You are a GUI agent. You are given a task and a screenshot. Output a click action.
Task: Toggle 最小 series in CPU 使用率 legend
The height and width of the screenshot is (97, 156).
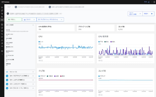[x=107, y=42]
